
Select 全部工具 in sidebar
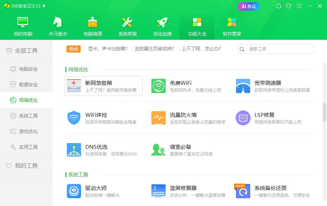pyautogui.click(x=26, y=51)
